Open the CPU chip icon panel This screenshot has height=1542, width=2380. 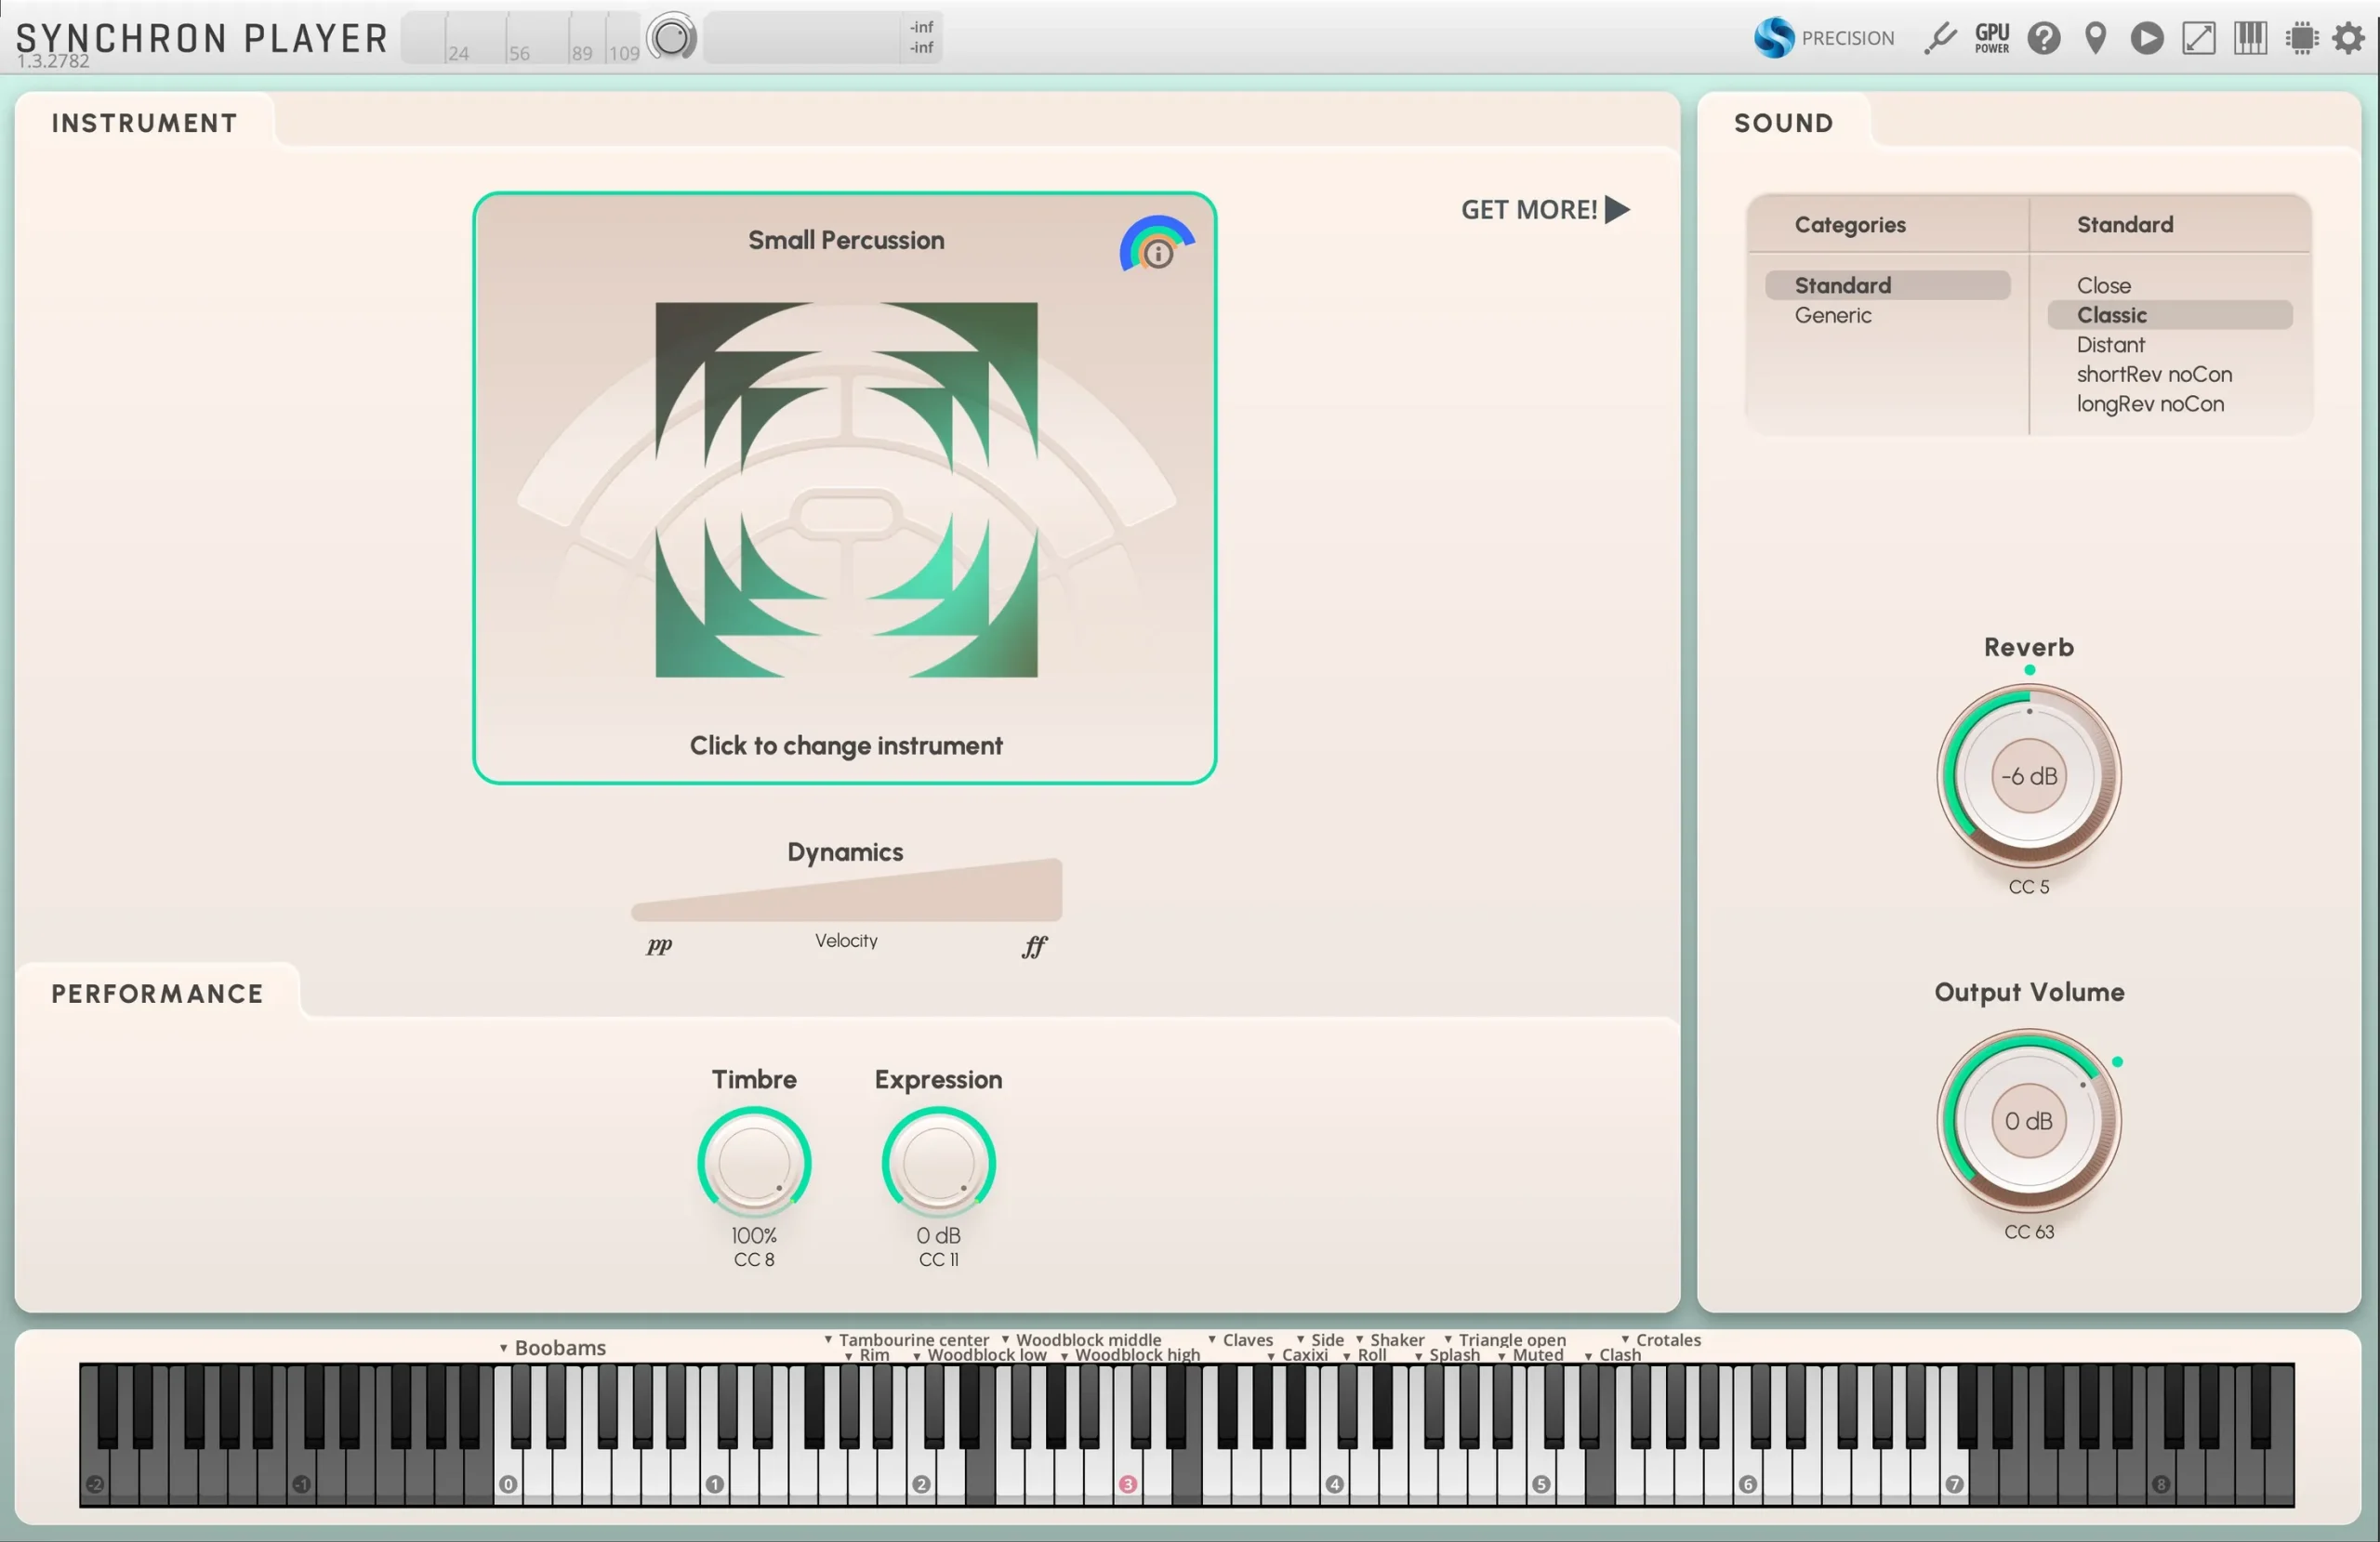[2301, 38]
